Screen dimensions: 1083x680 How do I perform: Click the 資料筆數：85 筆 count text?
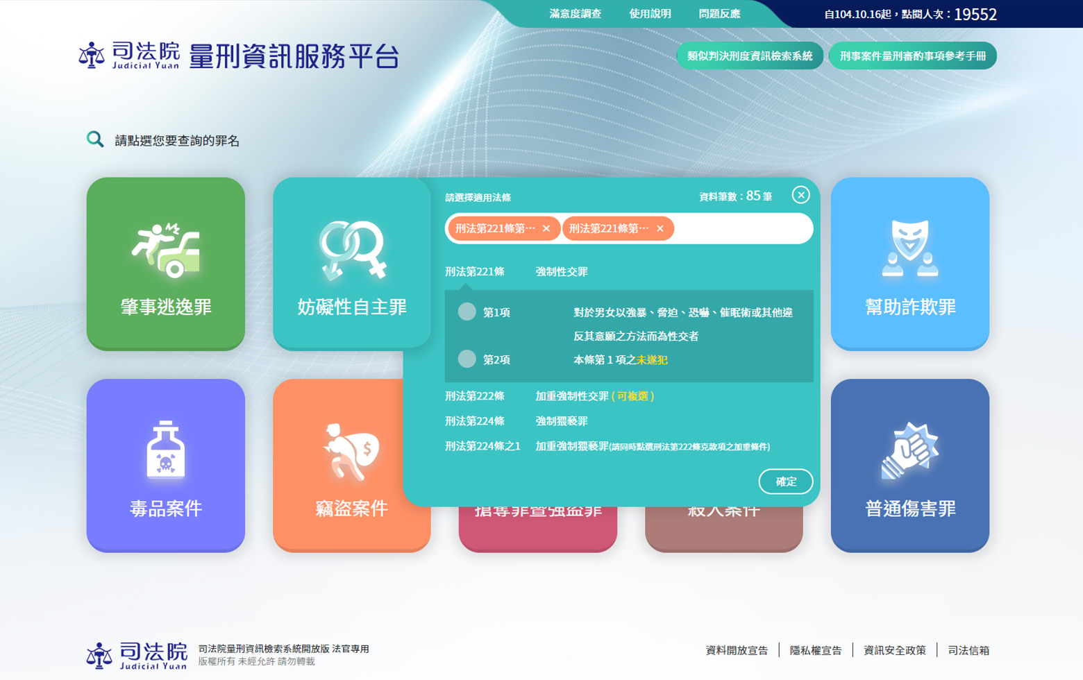(x=735, y=196)
